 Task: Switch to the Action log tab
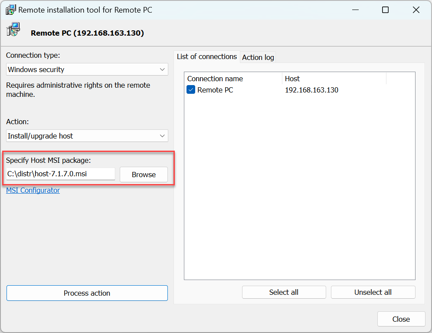(258, 57)
